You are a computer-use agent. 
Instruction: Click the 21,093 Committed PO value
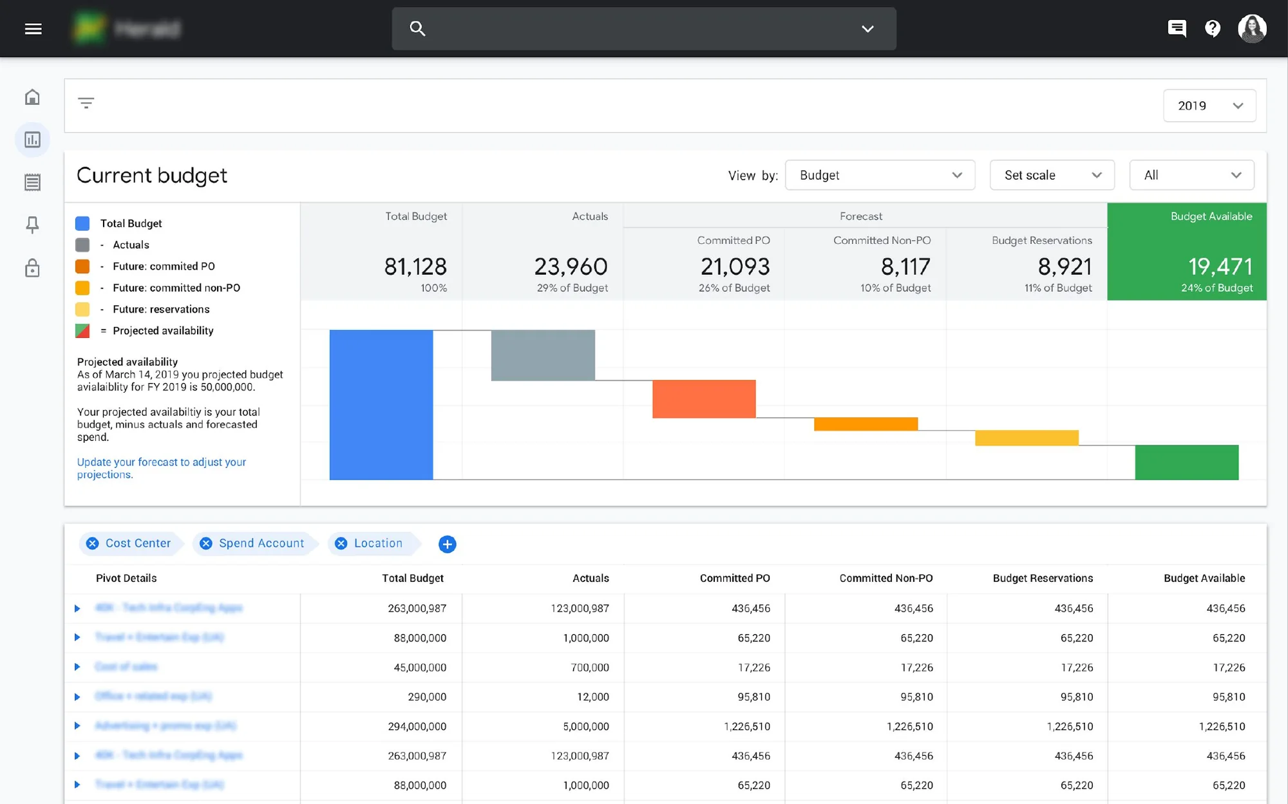pyautogui.click(x=735, y=266)
